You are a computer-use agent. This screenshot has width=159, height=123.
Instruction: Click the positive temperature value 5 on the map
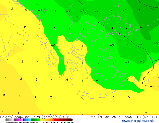pos(4,95)
